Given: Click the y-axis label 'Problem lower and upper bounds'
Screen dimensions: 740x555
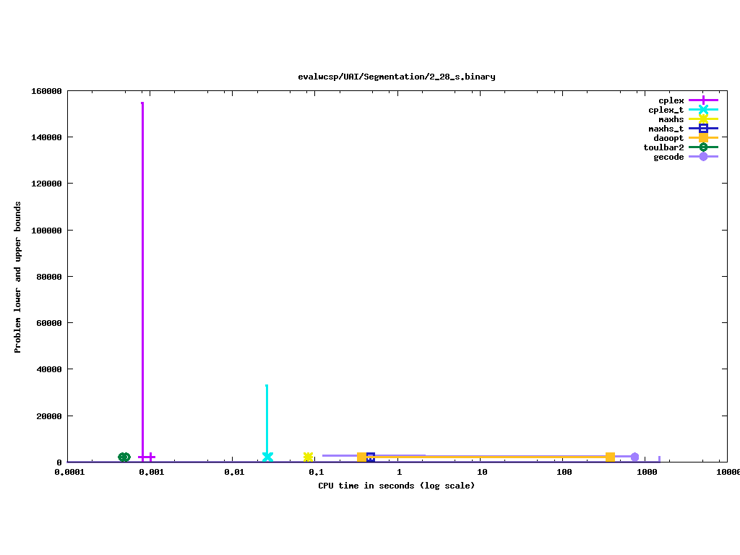Looking at the screenshot, I should tap(18, 277).
